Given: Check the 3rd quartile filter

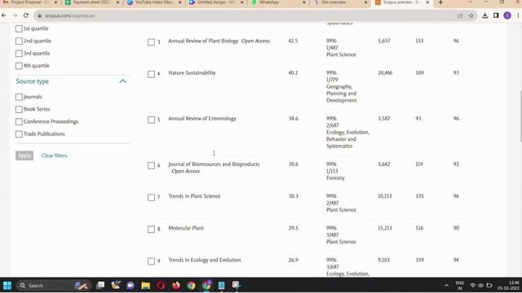Looking at the screenshot, I should [x=19, y=53].
